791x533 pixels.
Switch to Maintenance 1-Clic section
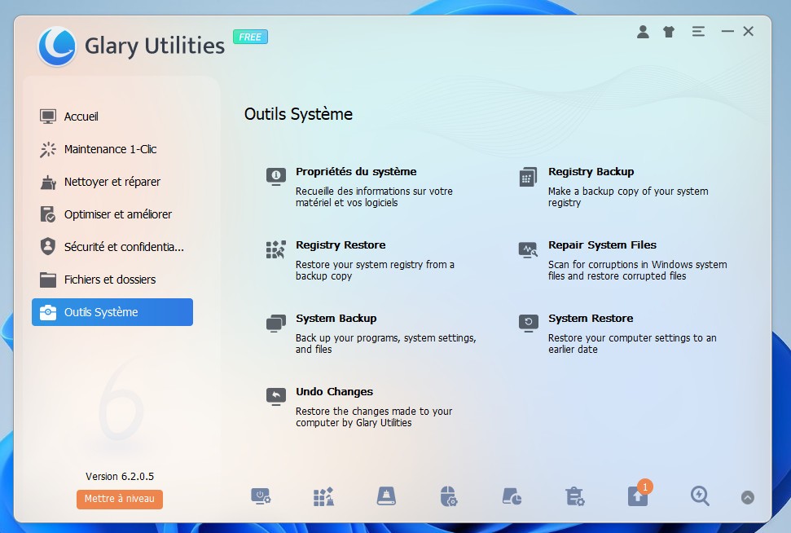pyautogui.click(x=110, y=149)
